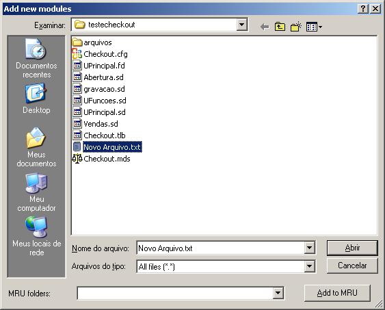Image resolution: width=385 pixels, height=310 pixels.
Task: Select the file name Checkout.mds
Action: pos(107,159)
